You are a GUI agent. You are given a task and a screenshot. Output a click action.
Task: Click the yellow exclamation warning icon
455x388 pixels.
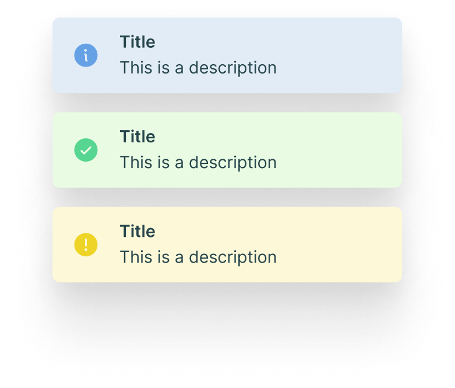pyautogui.click(x=86, y=244)
